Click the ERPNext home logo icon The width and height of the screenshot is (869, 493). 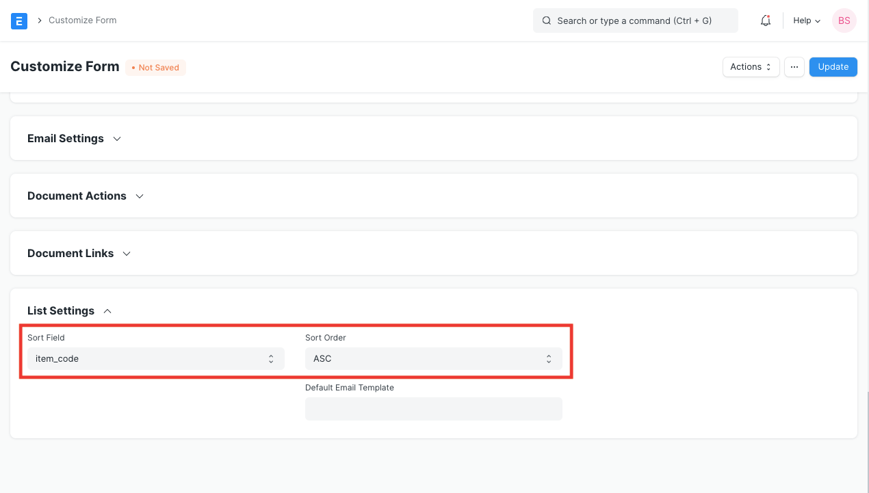pos(19,21)
